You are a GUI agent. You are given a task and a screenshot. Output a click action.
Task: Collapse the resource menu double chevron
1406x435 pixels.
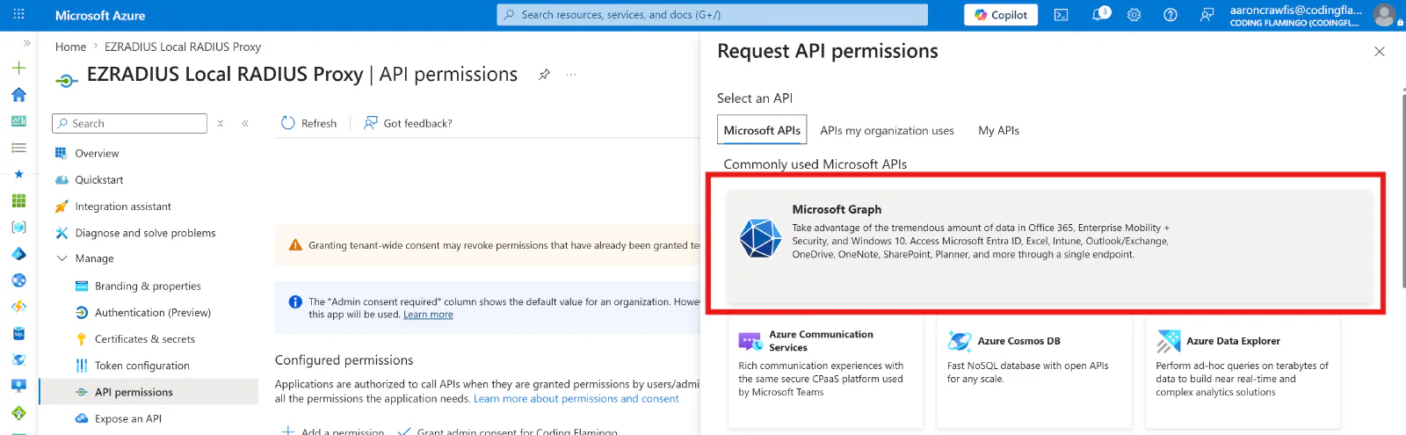[245, 123]
